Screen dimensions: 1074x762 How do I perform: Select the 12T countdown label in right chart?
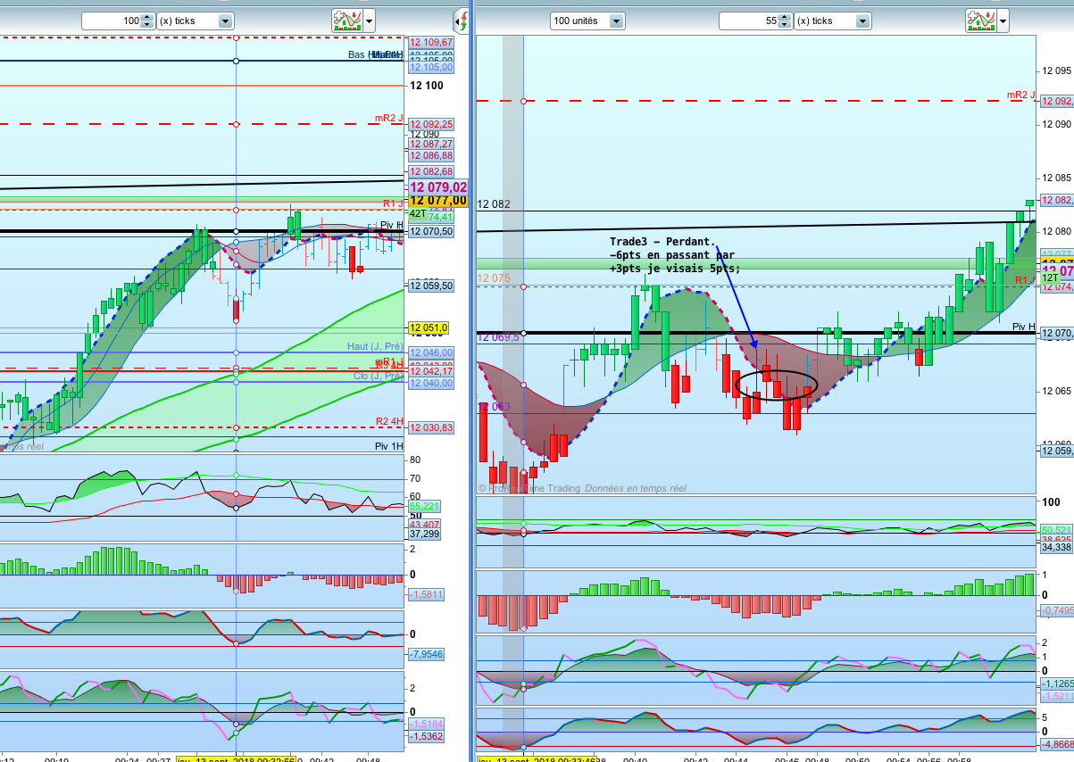pos(1050,278)
